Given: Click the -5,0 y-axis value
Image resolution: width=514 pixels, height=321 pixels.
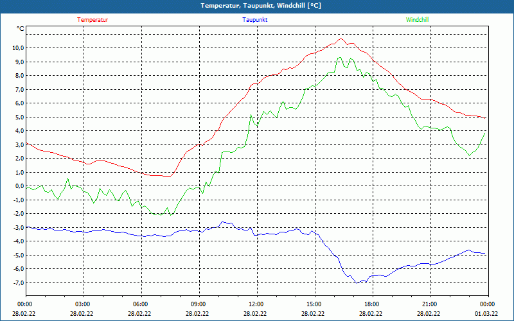Looking at the screenshot, I should point(19,255).
